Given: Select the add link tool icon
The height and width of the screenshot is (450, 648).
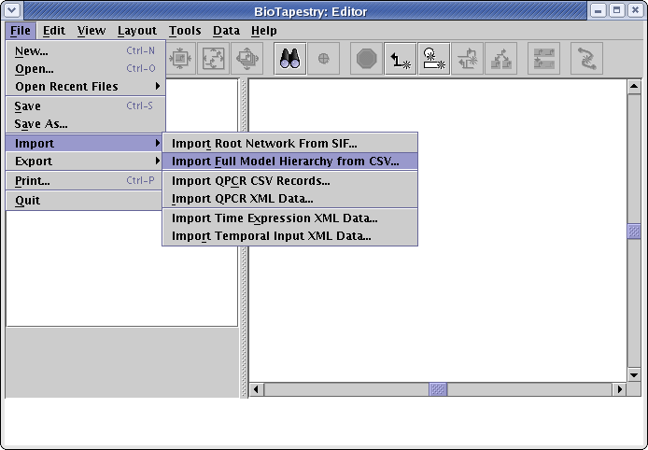Looking at the screenshot, I should pos(401,59).
